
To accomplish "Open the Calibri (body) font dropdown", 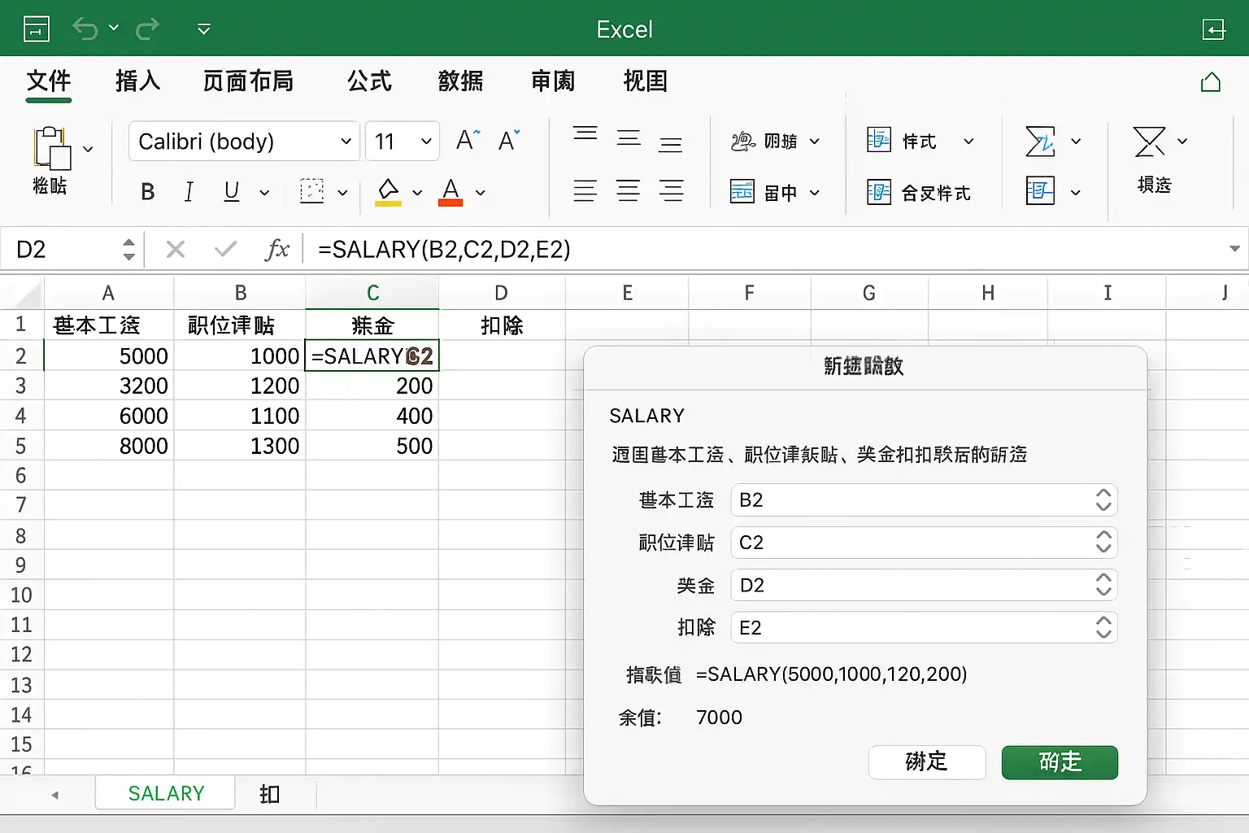I will pyautogui.click(x=244, y=142).
